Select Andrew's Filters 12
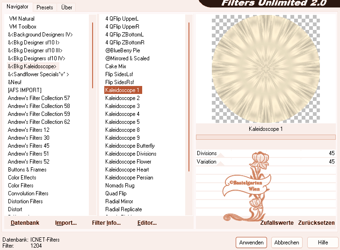Image resolution: width=340 pixels, height=250 pixels. point(29,130)
